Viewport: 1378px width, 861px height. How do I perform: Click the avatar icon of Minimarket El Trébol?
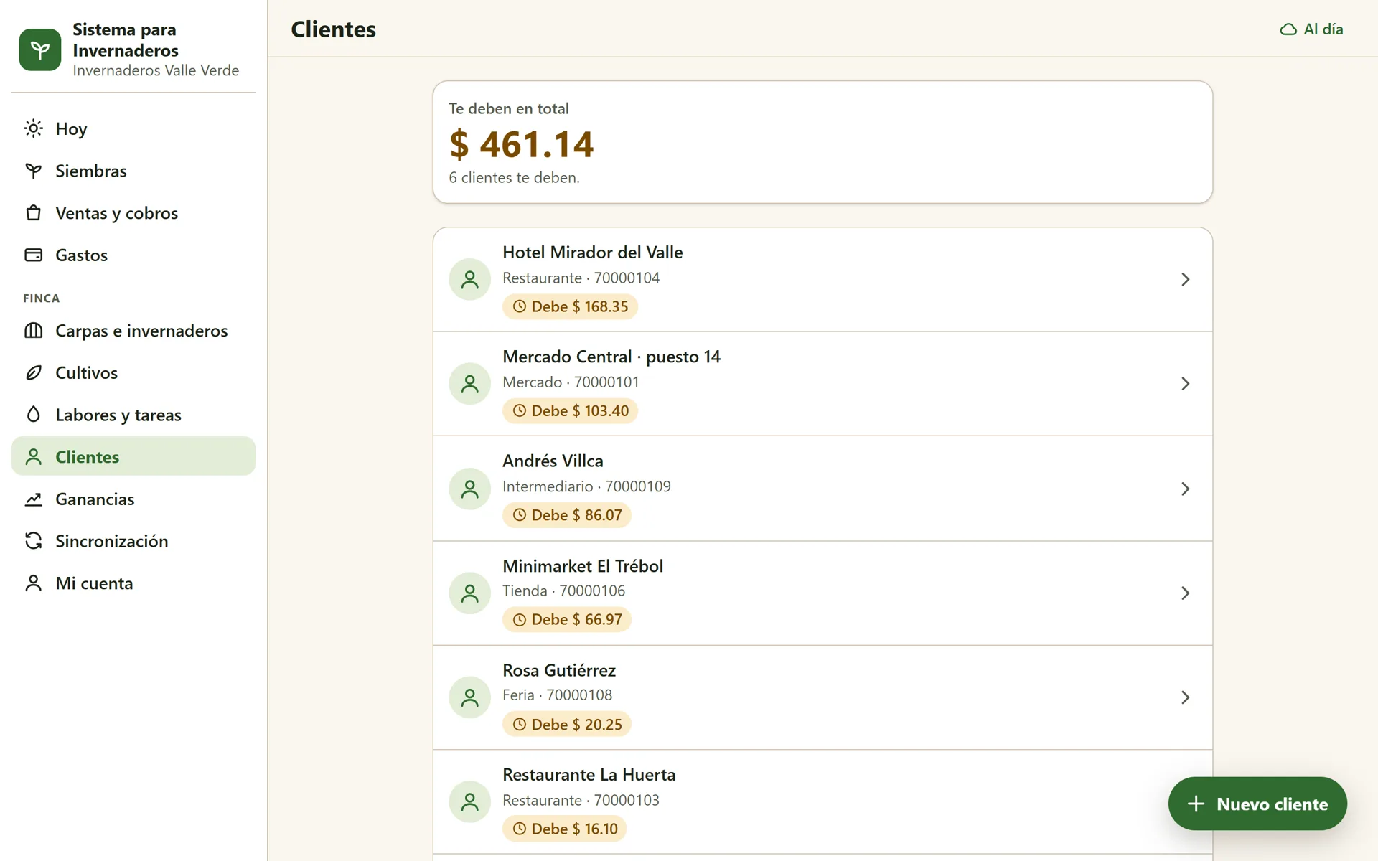(x=469, y=593)
